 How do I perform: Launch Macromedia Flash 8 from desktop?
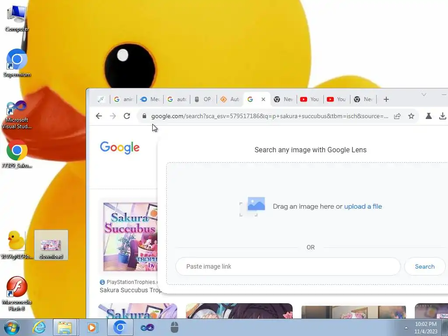point(17,294)
